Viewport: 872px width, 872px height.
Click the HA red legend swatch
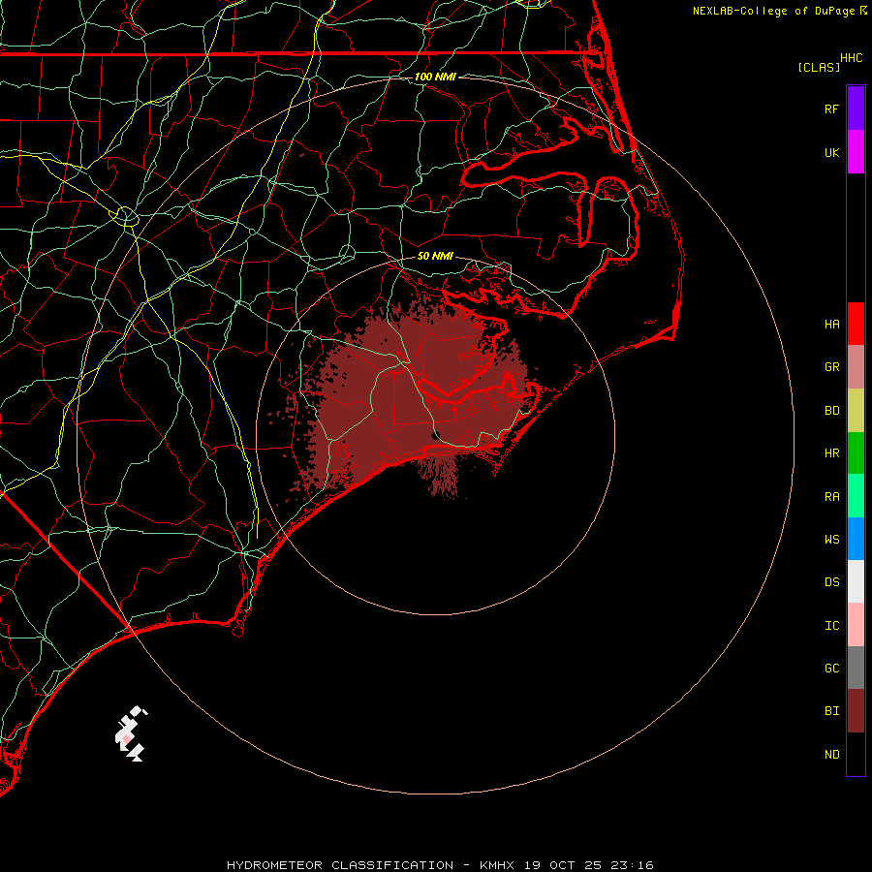coord(856,324)
